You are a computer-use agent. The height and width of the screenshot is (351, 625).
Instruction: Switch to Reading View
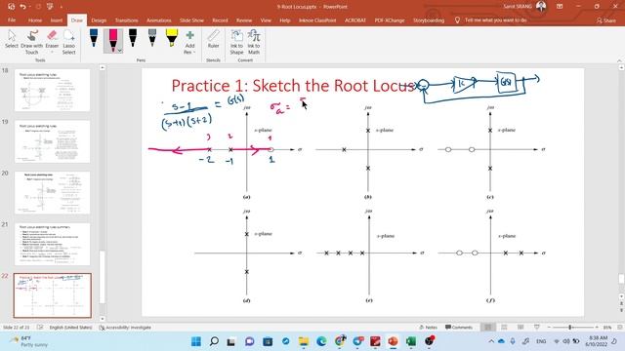pos(521,328)
